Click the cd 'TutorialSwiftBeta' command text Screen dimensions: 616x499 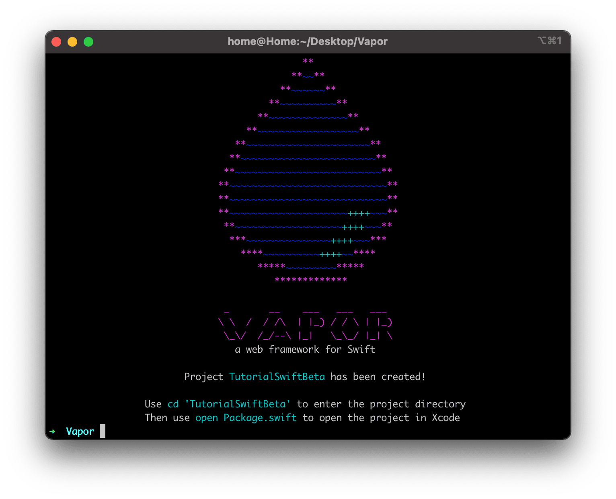click(x=229, y=404)
